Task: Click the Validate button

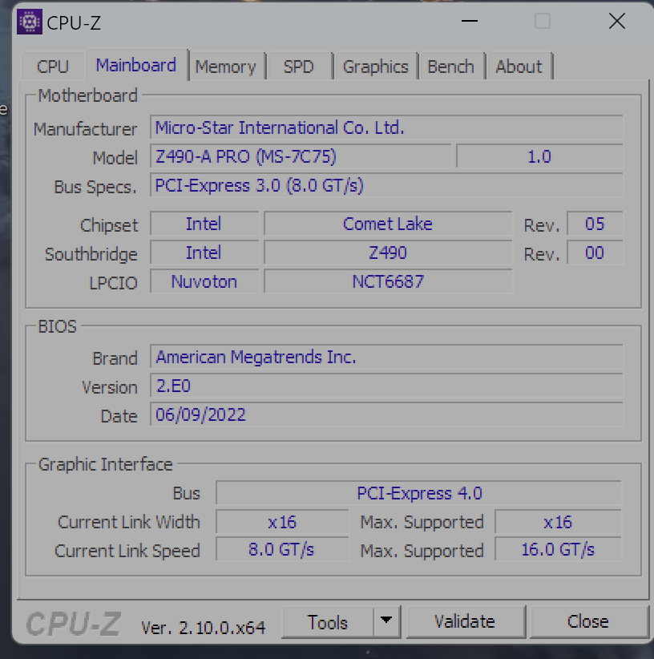Action: coord(466,621)
